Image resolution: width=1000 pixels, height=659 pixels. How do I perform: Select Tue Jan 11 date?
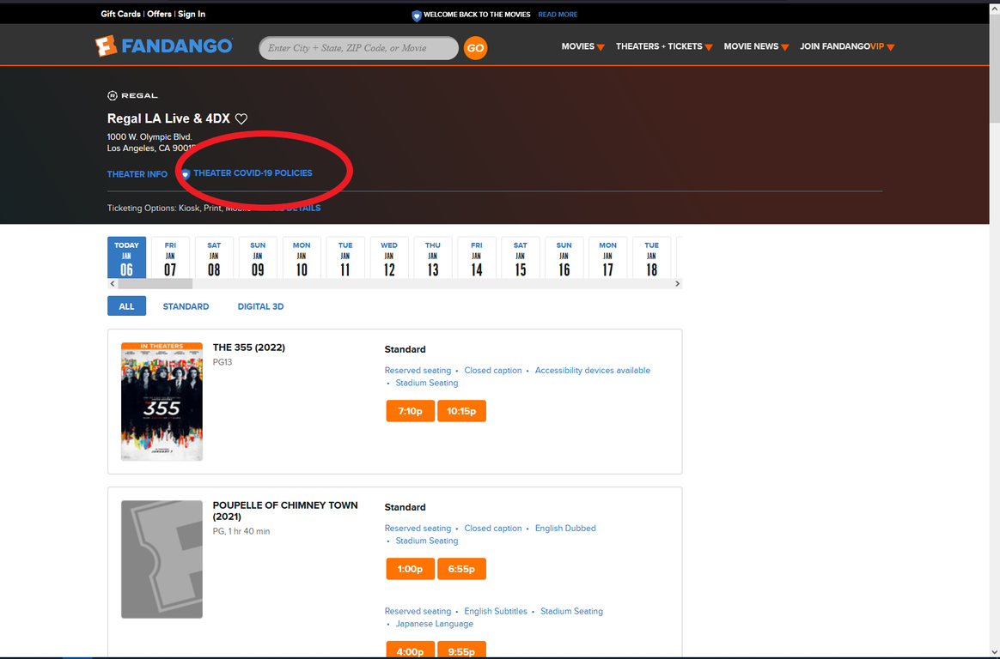(345, 257)
